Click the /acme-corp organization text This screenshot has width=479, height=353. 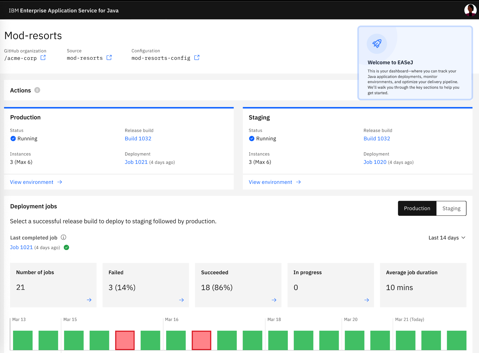point(20,58)
